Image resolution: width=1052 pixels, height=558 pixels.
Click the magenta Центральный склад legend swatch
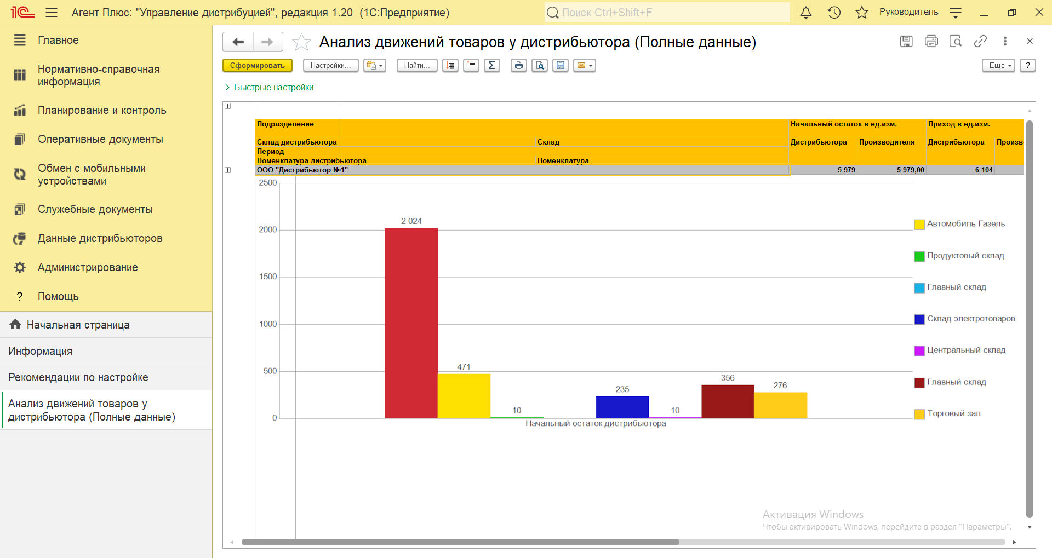click(x=919, y=351)
